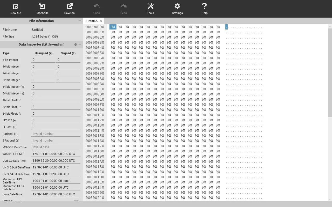Click the 24-bit Integer signed field
The height and width of the screenshot is (207, 332).
(x=68, y=73)
